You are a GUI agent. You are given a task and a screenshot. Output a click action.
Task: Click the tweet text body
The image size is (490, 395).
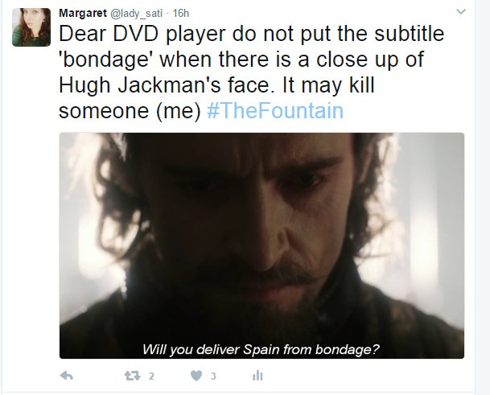tap(252, 72)
